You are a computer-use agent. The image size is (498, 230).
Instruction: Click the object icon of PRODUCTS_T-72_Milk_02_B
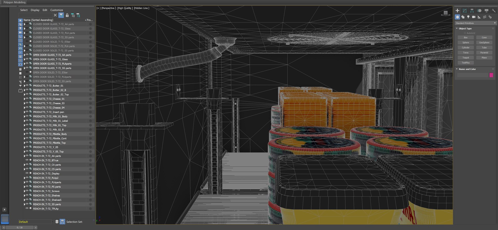coord(30,129)
